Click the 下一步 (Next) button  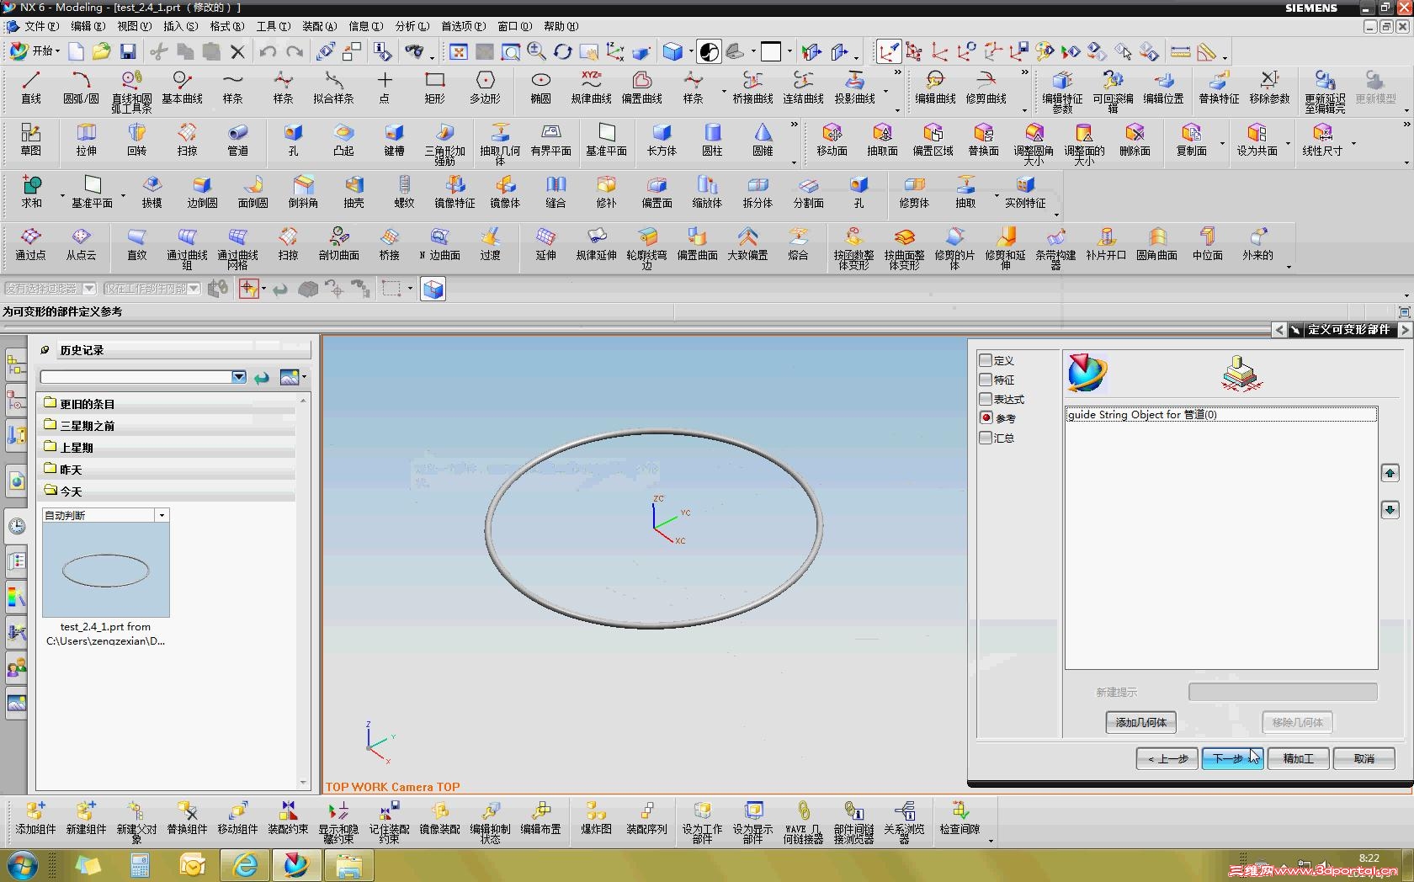click(1231, 758)
